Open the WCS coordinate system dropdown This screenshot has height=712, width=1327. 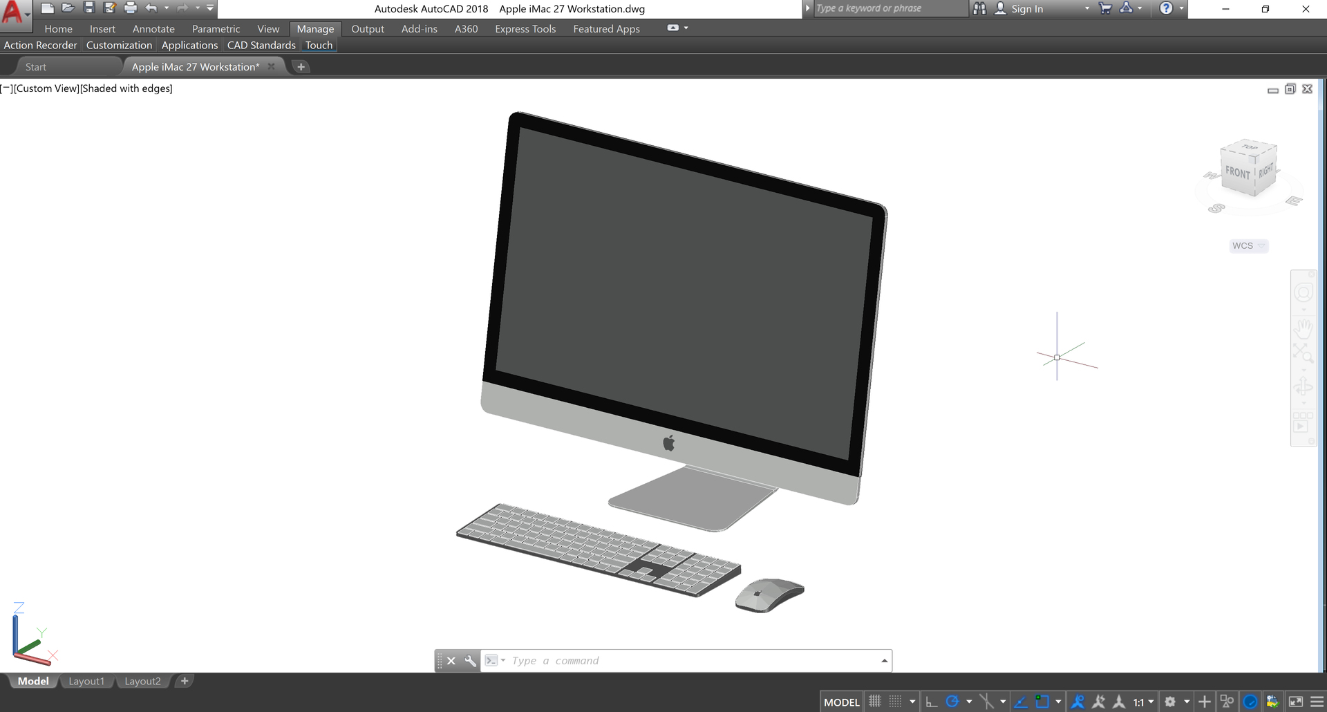(1248, 245)
